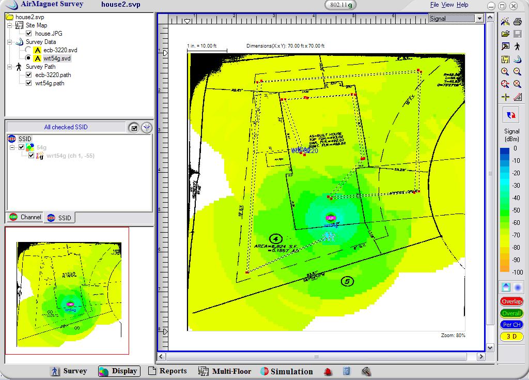The height and width of the screenshot is (380, 529).
Task: Open the Simulation tab
Action: click(x=287, y=371)
